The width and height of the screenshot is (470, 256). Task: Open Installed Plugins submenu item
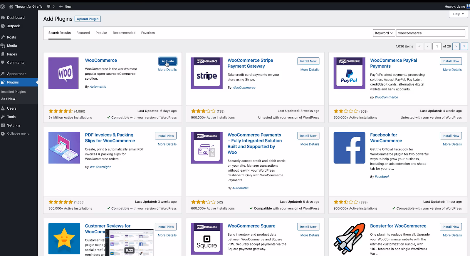pos(14,92)
